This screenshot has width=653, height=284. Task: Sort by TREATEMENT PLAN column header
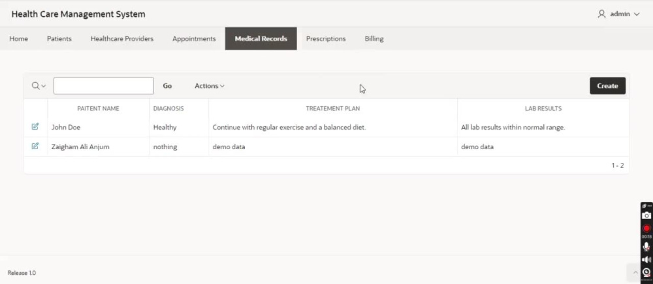pos(333,108)
